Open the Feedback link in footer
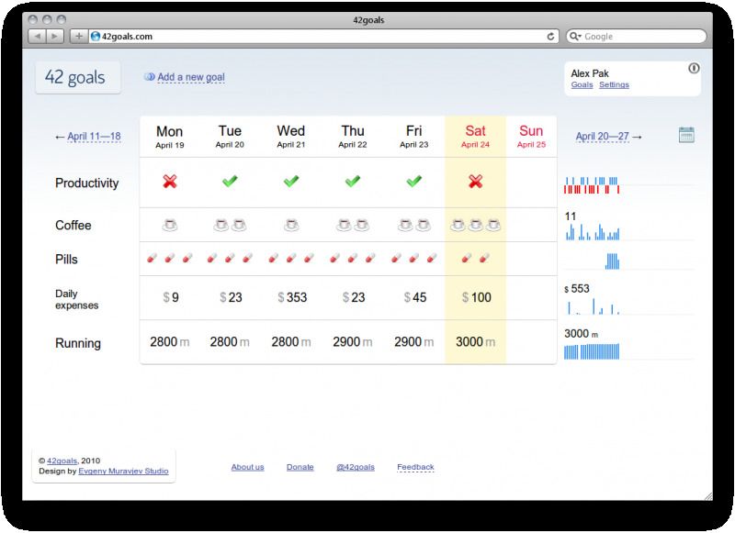Screen dimensions: 735x533 (x=415, y=467)
